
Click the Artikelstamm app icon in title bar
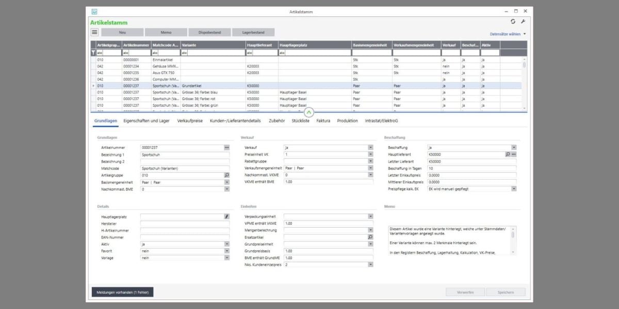coord(94,11)
